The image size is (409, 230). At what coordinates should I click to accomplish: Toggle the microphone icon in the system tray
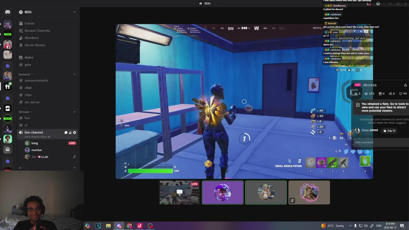[356, 226]
